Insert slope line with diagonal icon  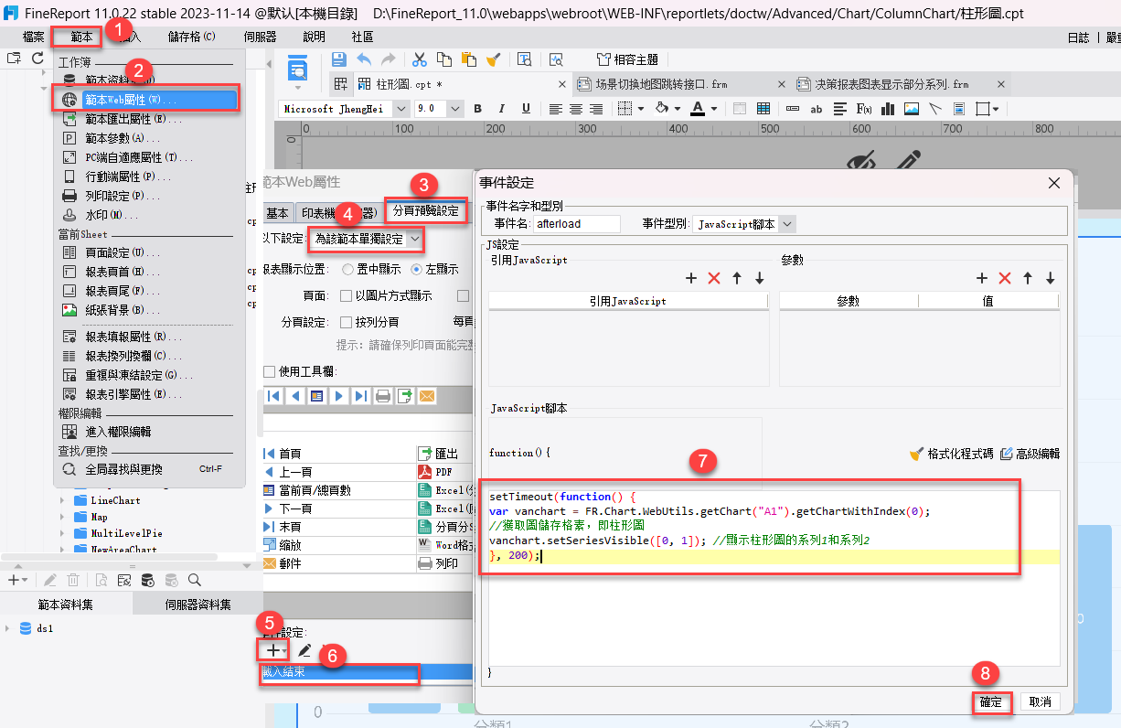(x=935, y=108)
